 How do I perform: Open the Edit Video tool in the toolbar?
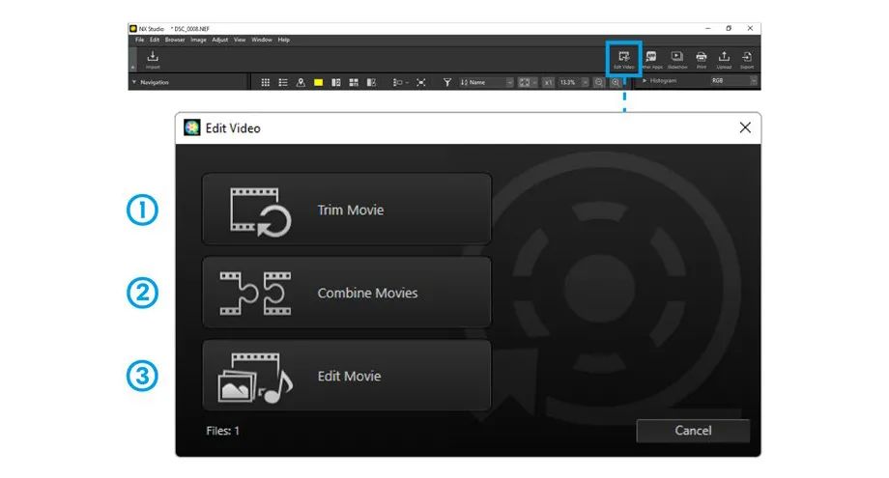623,59
